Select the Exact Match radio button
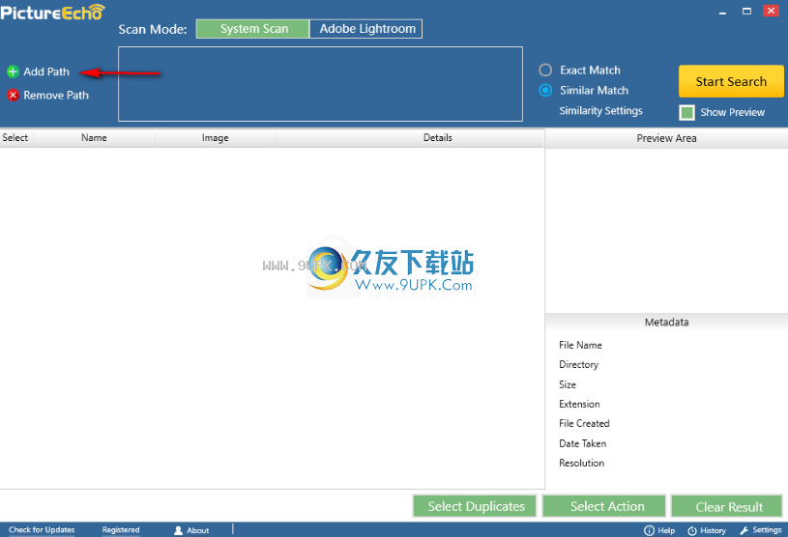The height and width of the screenshot is (537, 788). tap(545, 70)
